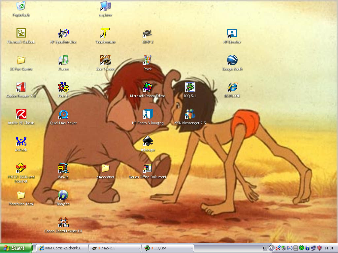Click the Google Earth shortcut icon
Screen dimensions: 338x253
coord(232,61)
